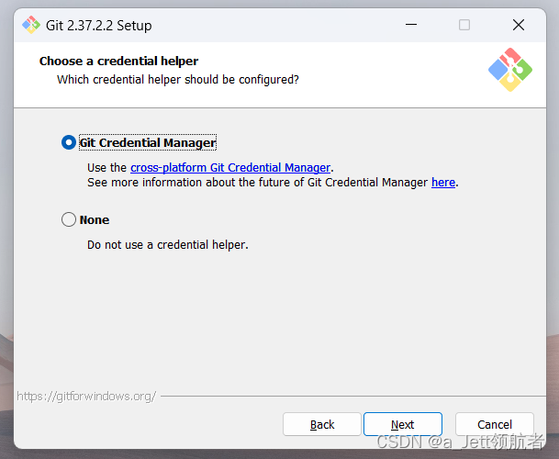The width and height of the screenshot is (559, 459).
Task: Click the 'Choose a credential helper' heading
Action: coord(118,61)
